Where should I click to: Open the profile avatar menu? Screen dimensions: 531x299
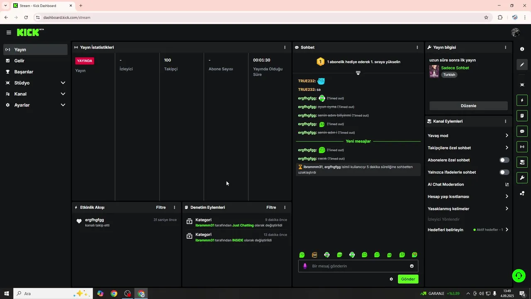[x=516, y=32]
